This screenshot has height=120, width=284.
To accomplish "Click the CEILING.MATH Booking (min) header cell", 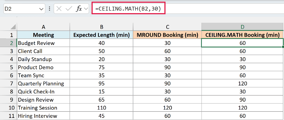I will pyautogui.click(x=242, y=35).
